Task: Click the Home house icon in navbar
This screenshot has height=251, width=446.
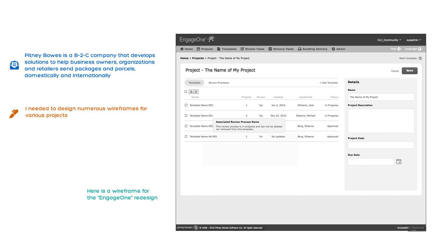Action: coord(182,49)
